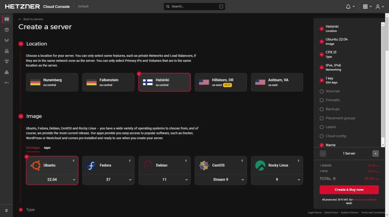Open the Fedora 37 version dropdown
Screen dimensions: 389x217
108,179
